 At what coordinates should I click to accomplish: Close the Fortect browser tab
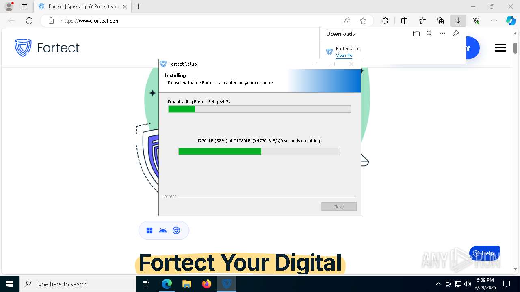pos(125,6)
